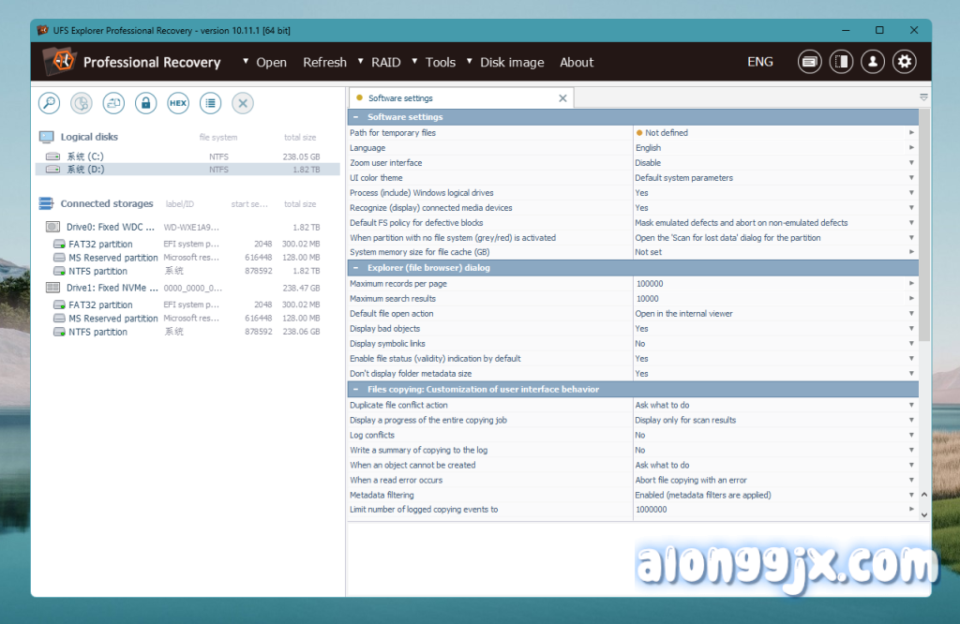Click the Disk image button
This screenshot has width=960, height=624.
point(512,63)
